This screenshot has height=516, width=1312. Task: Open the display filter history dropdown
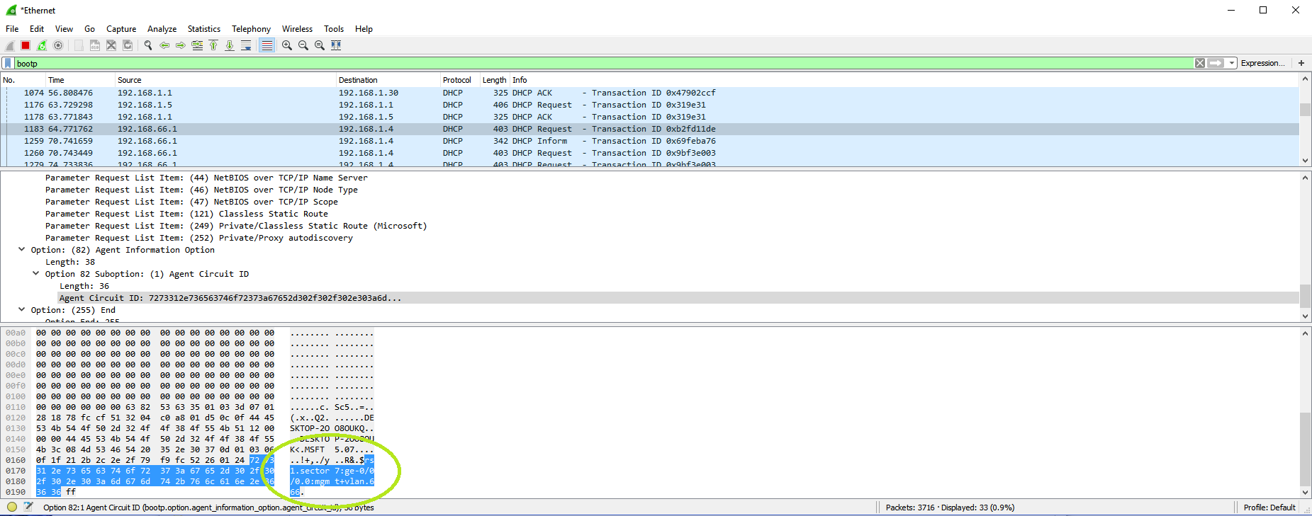1232,63
